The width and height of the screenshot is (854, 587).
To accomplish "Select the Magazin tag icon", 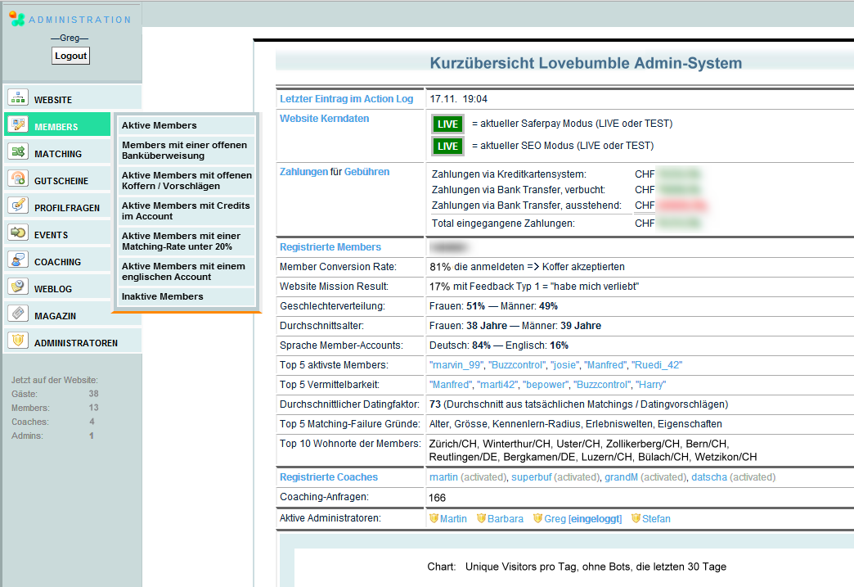I will click(x=18, y=314).
